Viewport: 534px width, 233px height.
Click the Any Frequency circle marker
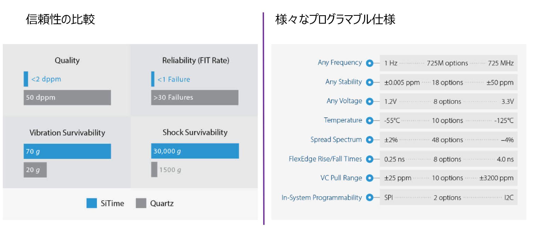[x=370, y=63]
